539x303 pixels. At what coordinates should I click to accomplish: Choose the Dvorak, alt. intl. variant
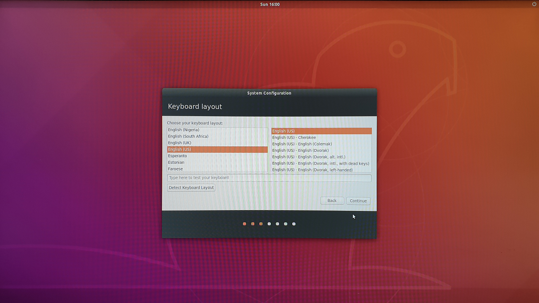pos(321,157)
